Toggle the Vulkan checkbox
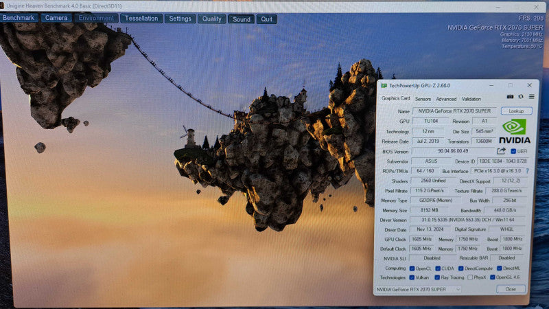The width and height of the screenshot is (549, 309). [412, 277]
